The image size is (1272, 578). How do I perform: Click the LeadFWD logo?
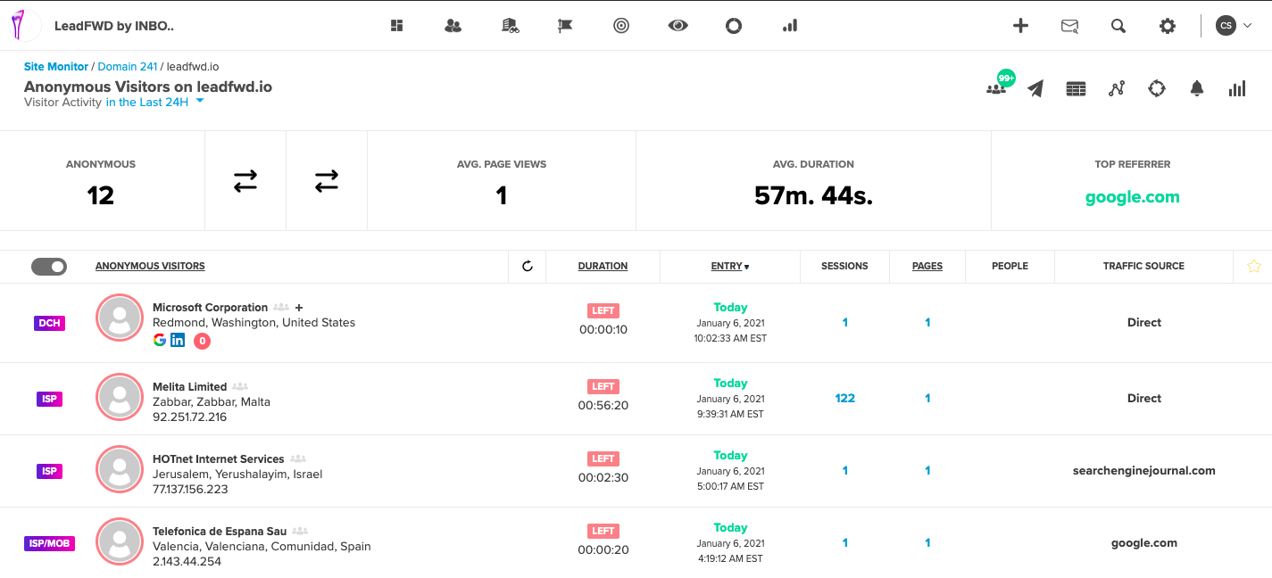25,26
